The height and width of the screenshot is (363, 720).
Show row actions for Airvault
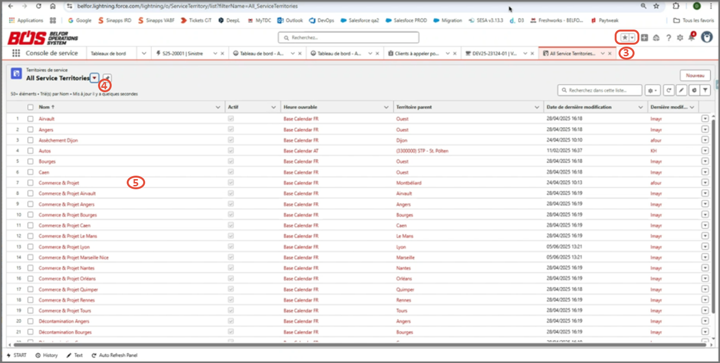(x=705, y=119)
